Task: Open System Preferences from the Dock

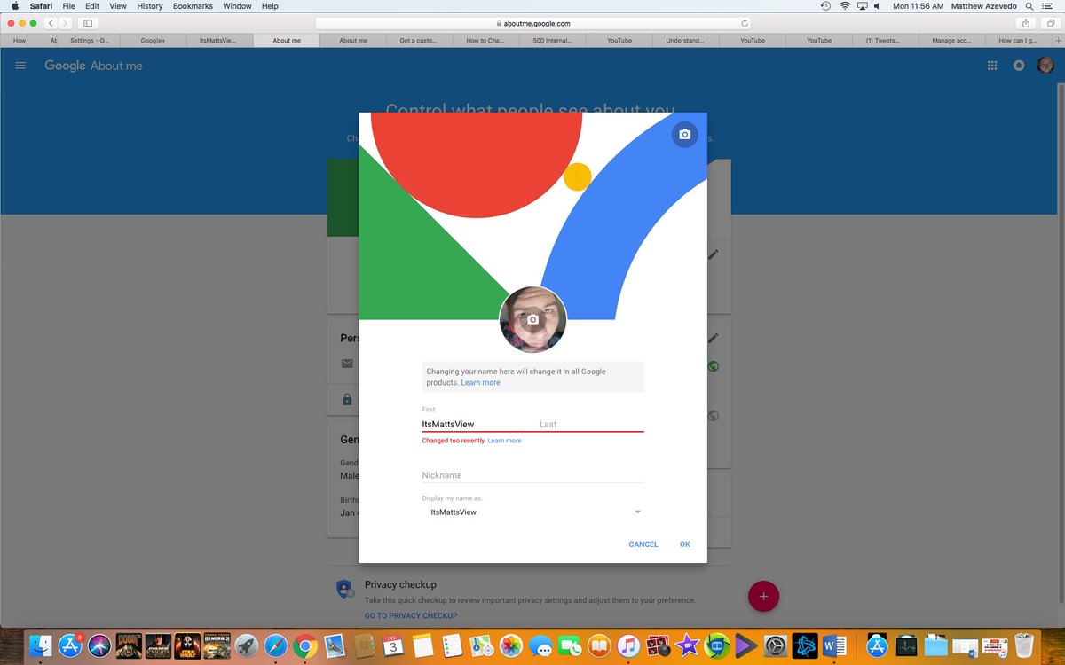Action: (775, 646)
